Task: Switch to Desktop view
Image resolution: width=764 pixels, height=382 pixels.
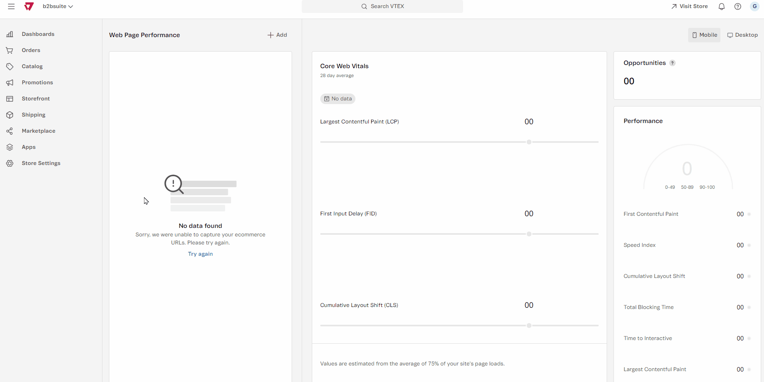Action: [743, 35]
